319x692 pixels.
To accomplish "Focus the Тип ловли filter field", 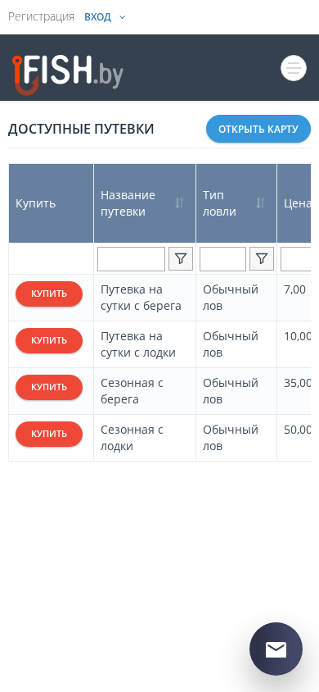I will pos(222,258).
